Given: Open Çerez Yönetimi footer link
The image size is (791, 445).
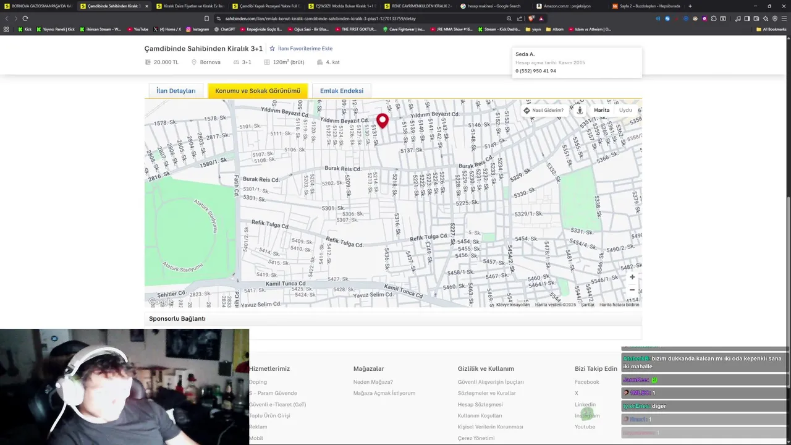Looking at the screenshot, I should (476, 438).
